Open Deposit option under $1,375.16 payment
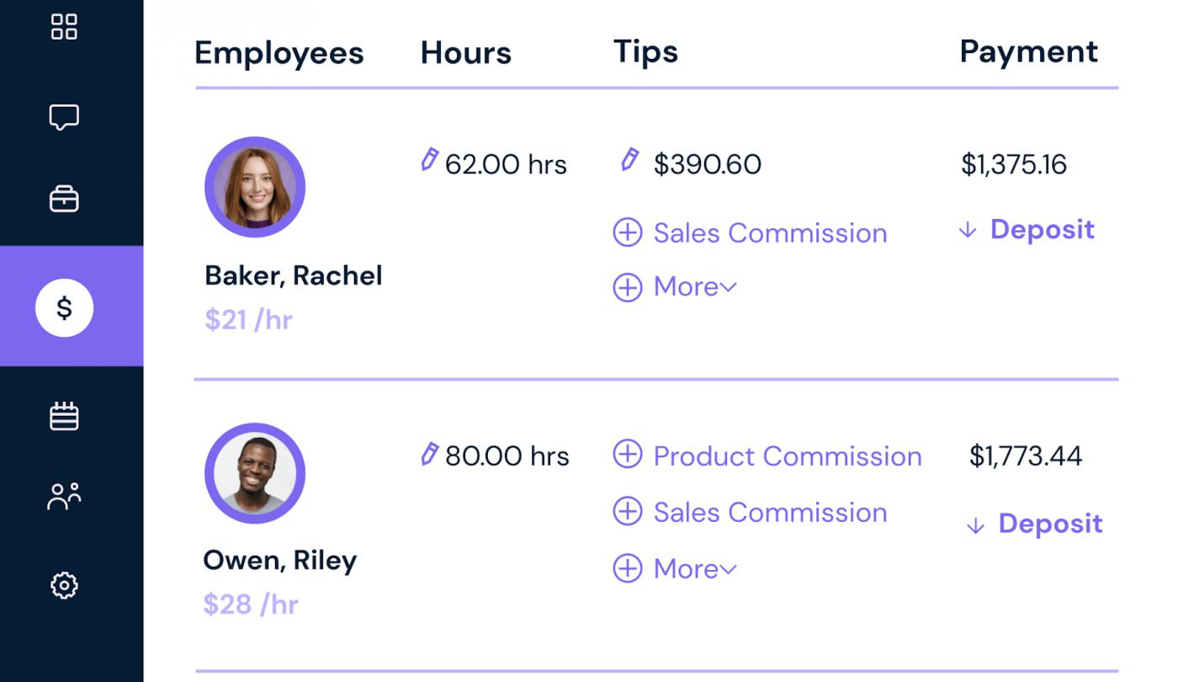 click(x=1026, y=229)
